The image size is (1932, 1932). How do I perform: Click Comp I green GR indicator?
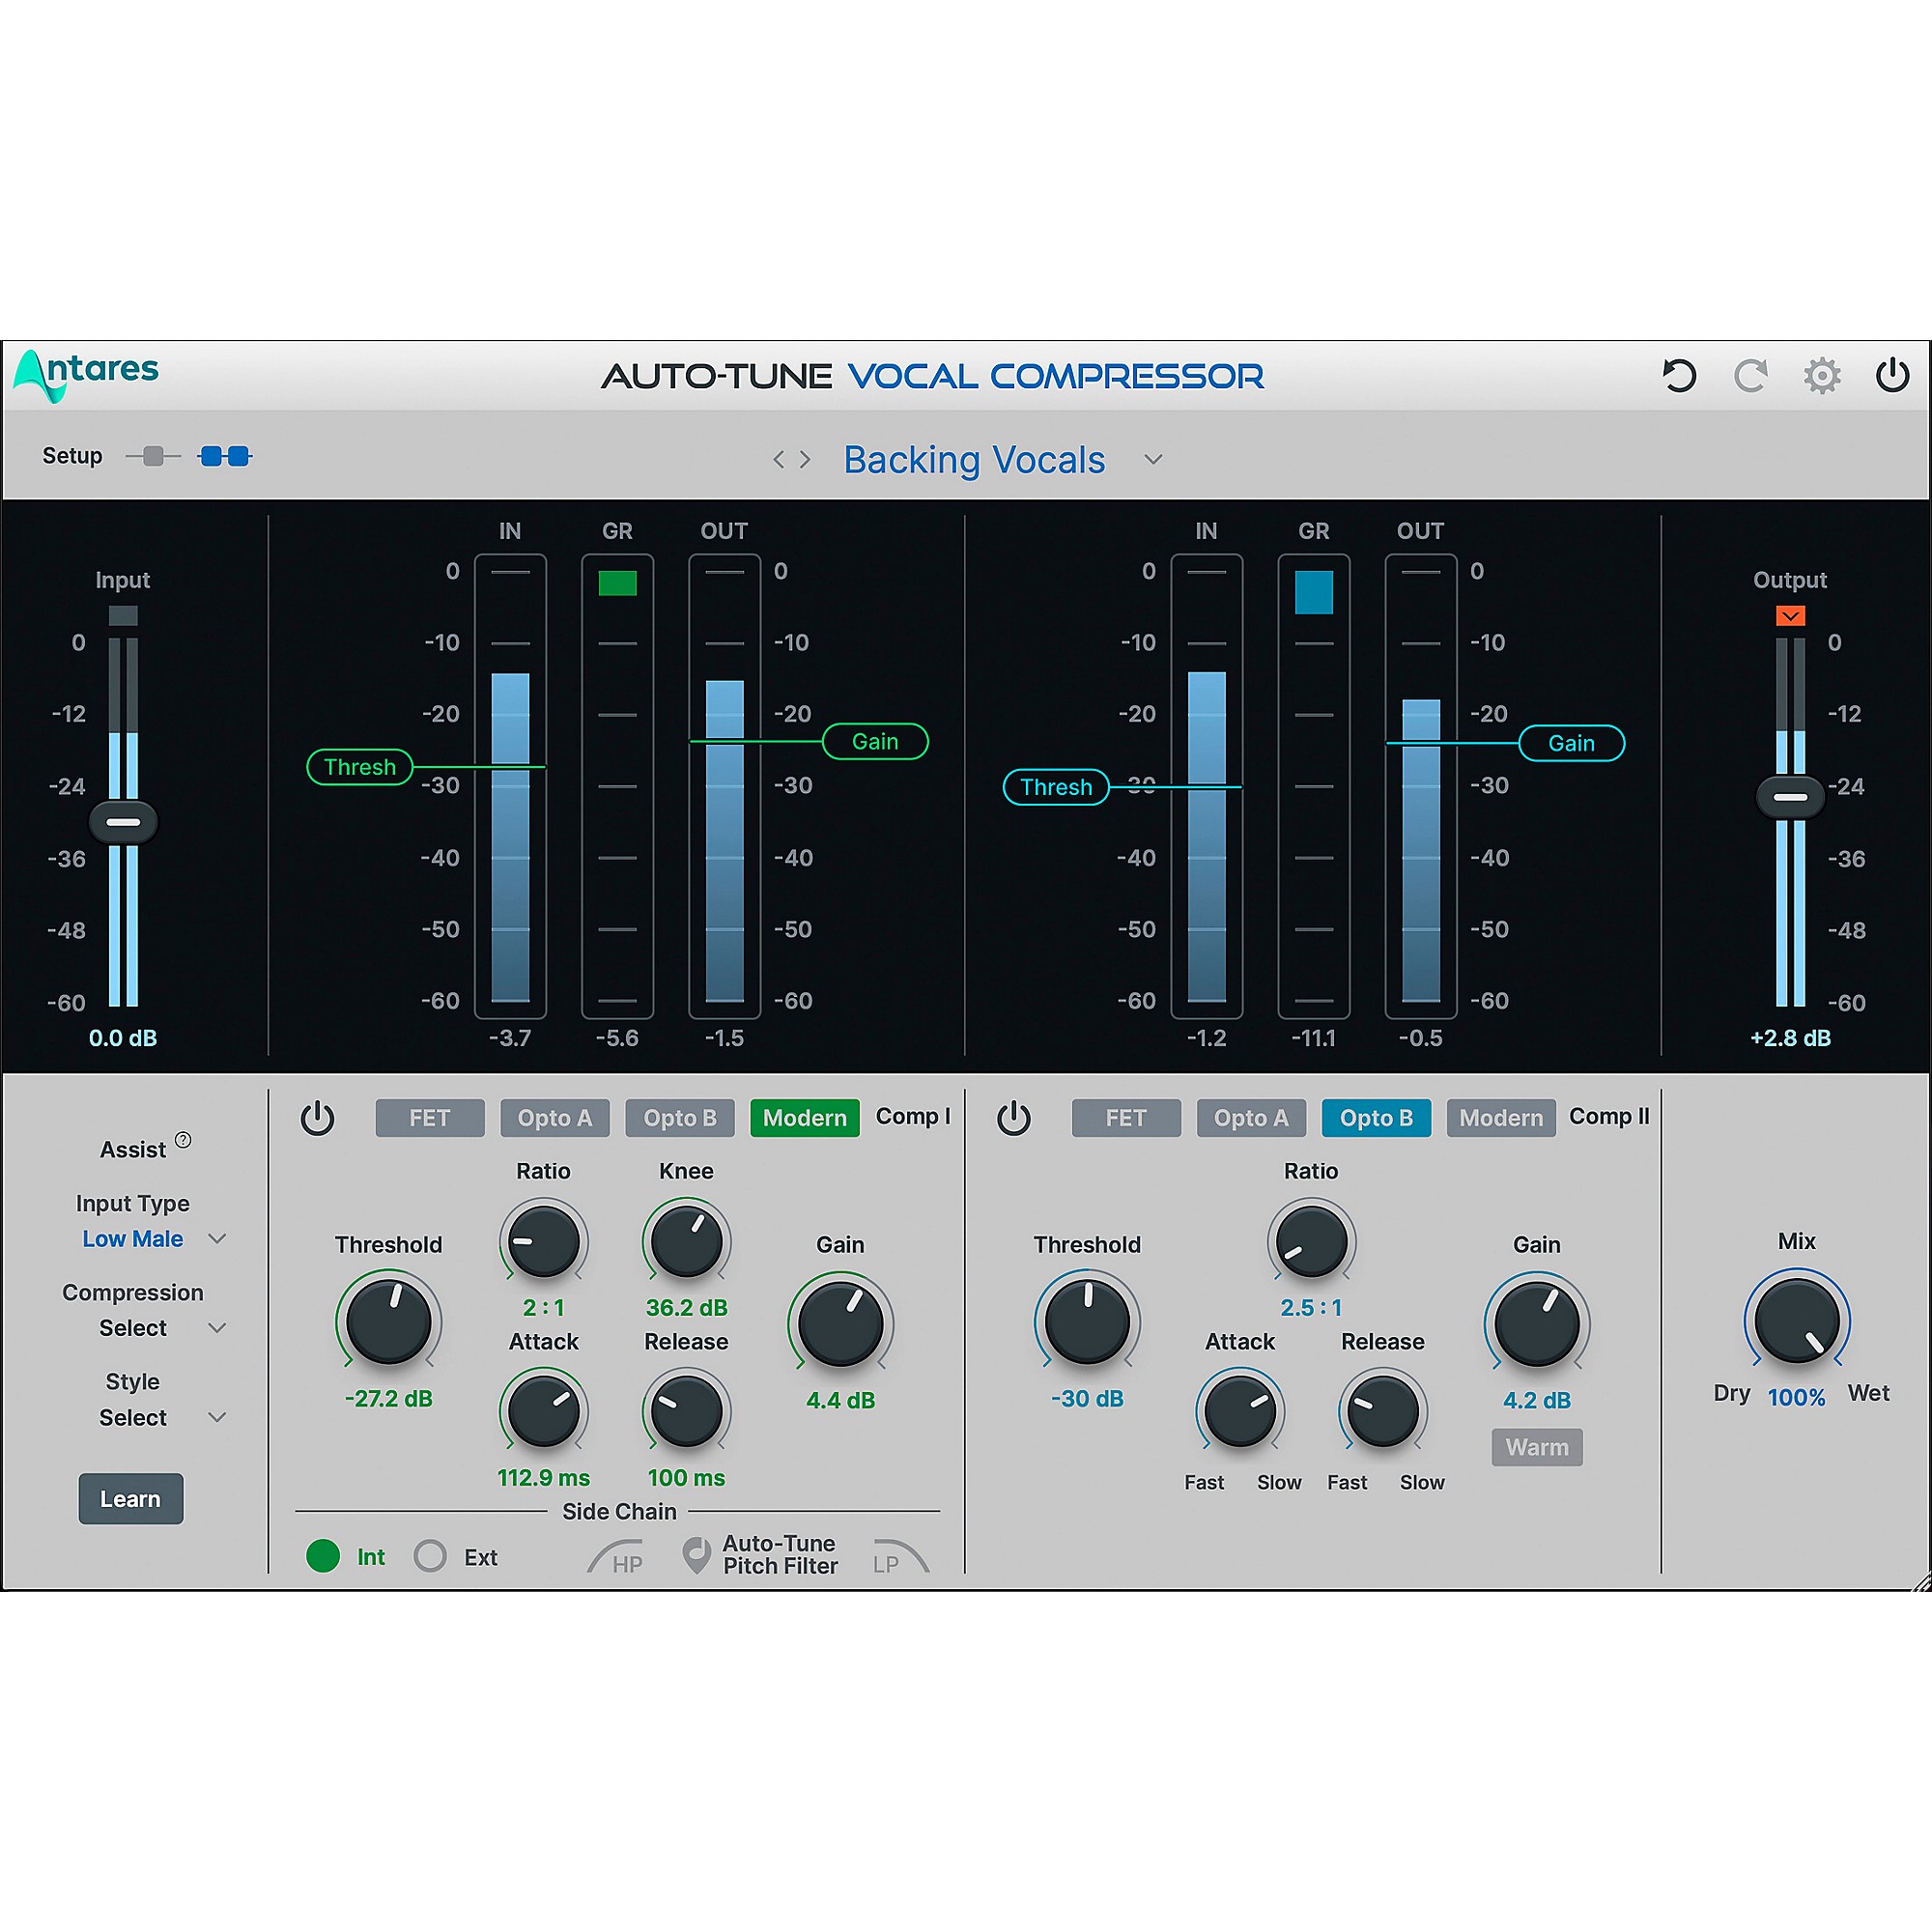(x=617, y=583)
